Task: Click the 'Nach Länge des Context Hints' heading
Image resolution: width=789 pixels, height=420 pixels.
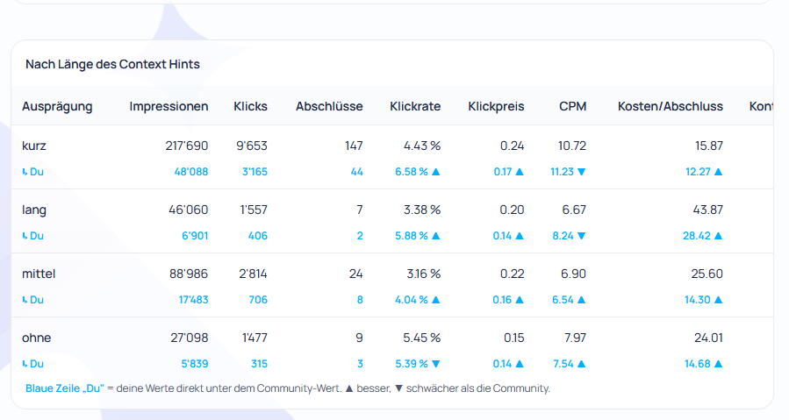Action: (112, 64)
